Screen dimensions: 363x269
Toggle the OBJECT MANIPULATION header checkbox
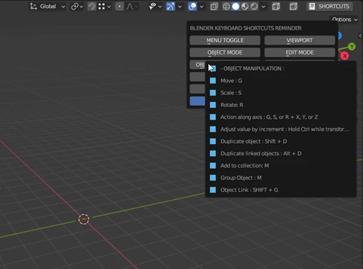tap(213, 68)
